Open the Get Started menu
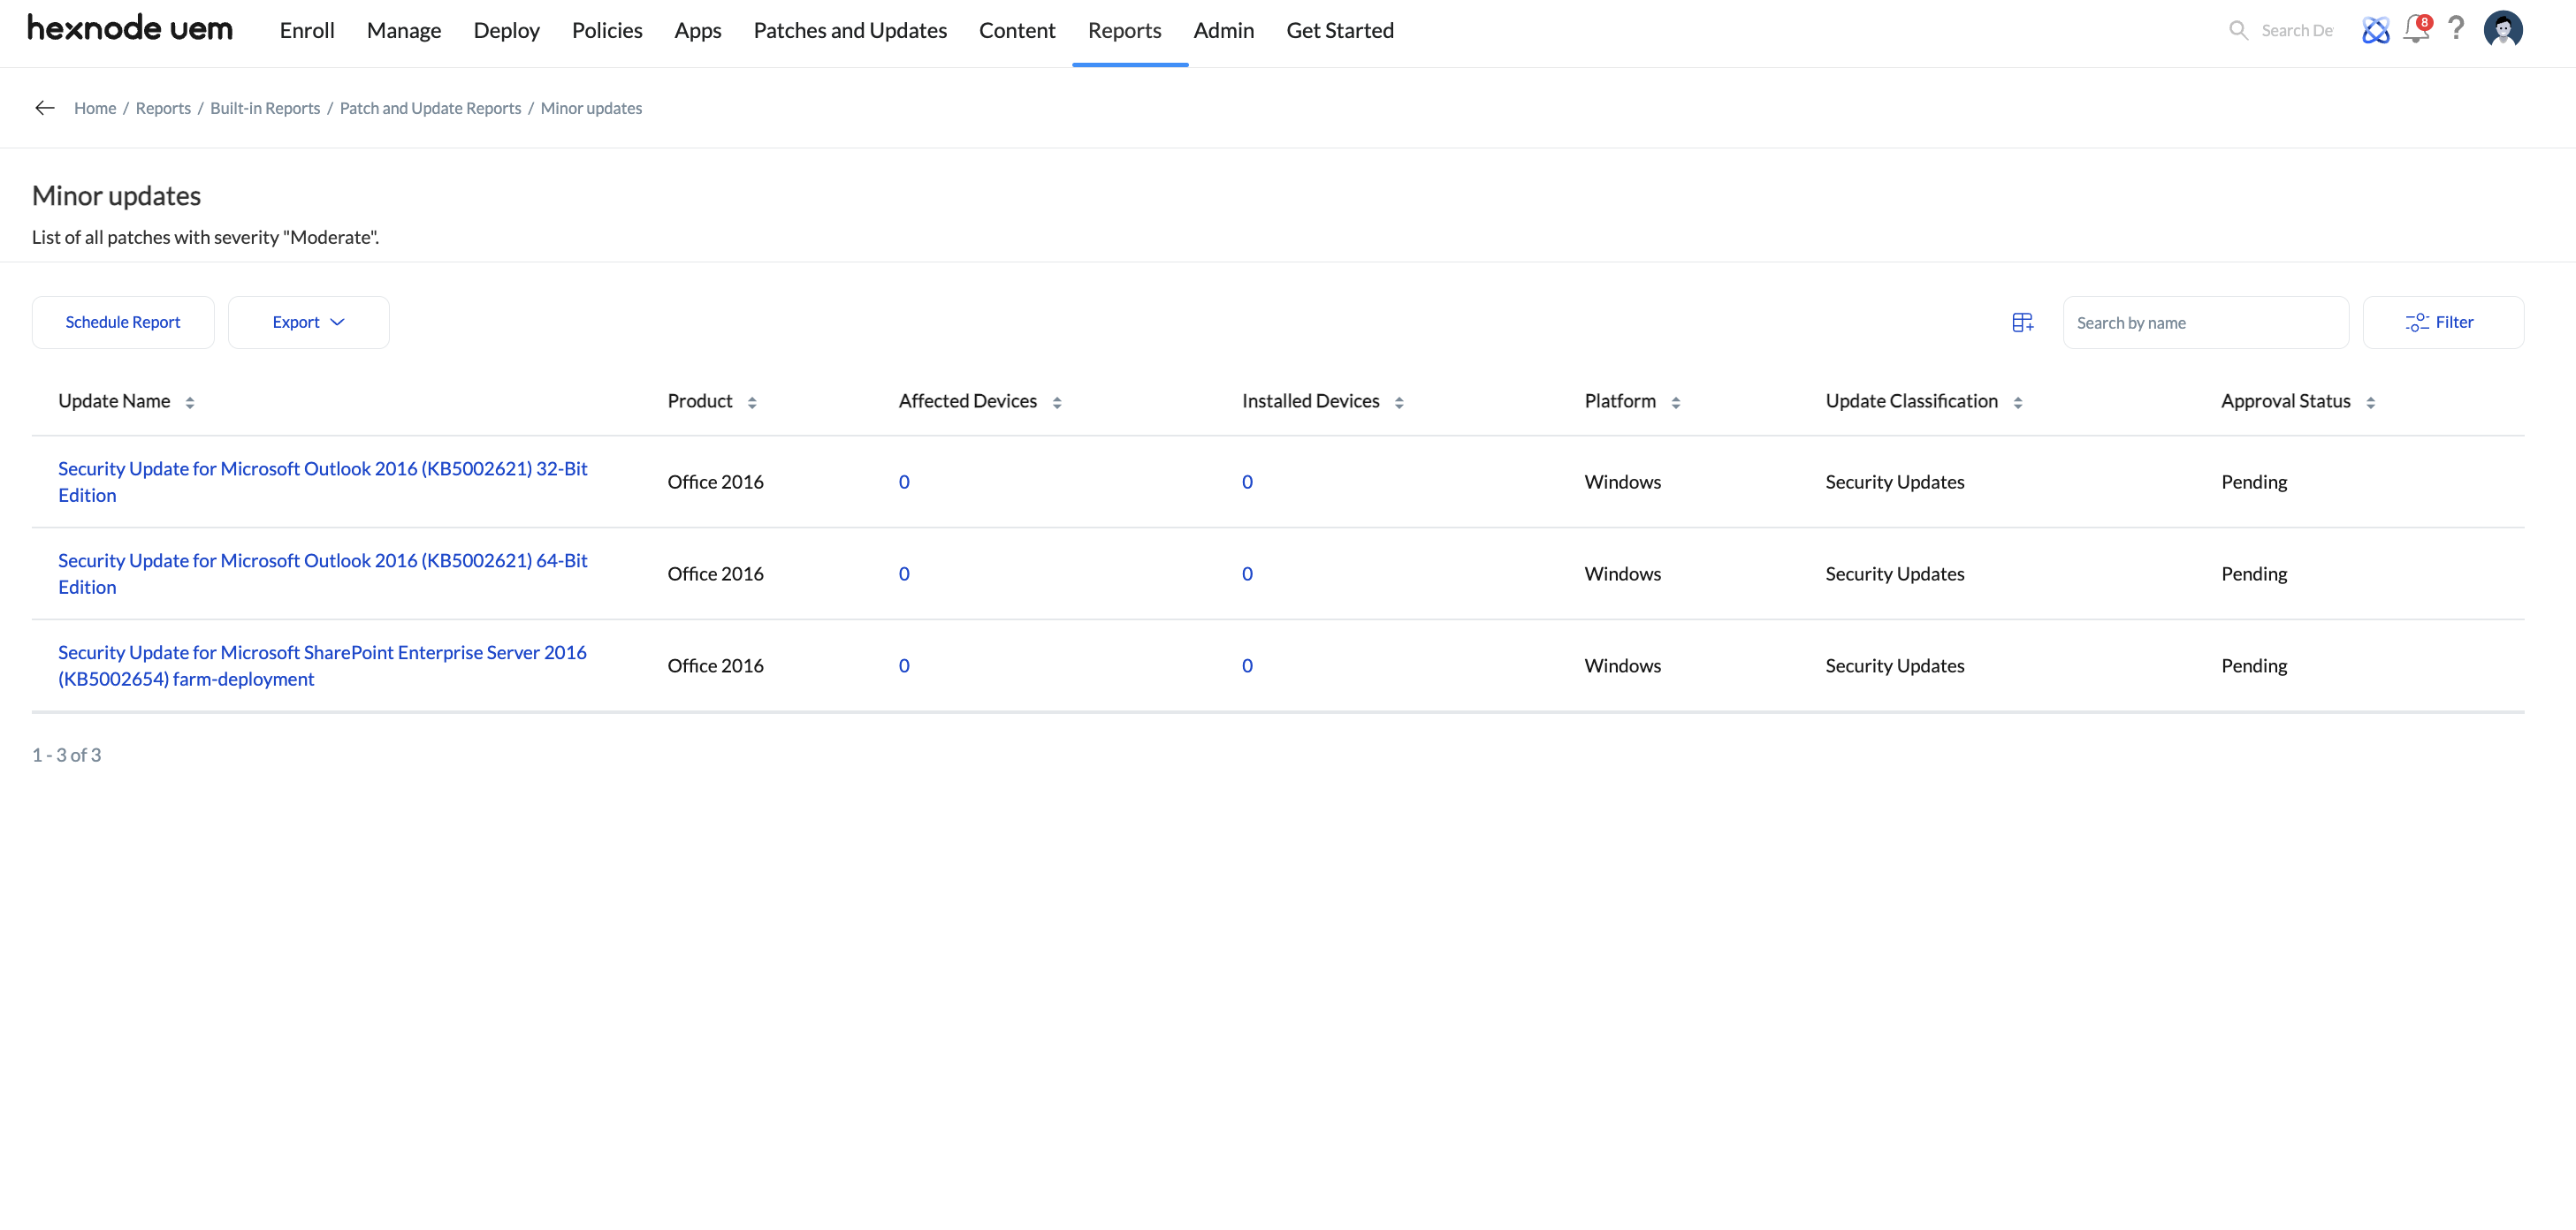The image size is (2576, 1230). point(1340,30)
